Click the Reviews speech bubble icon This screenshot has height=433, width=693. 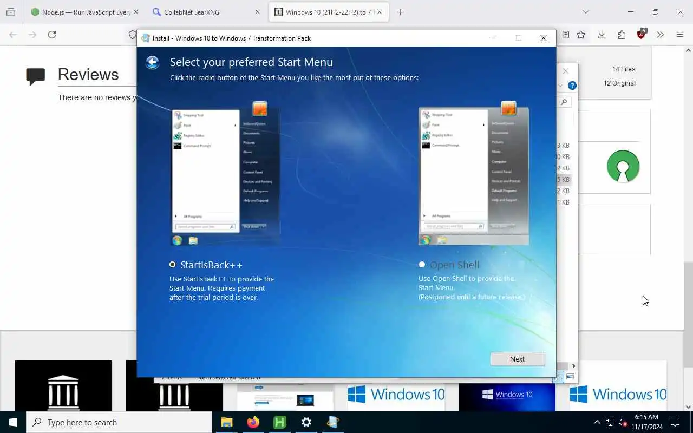(36, 76)
